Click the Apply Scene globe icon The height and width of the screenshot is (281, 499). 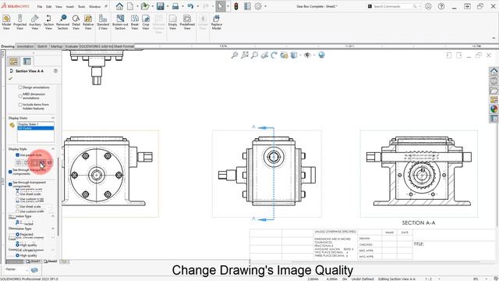(322, 55)
